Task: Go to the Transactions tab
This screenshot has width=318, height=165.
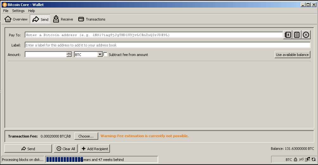Action: tap(92, 19)
